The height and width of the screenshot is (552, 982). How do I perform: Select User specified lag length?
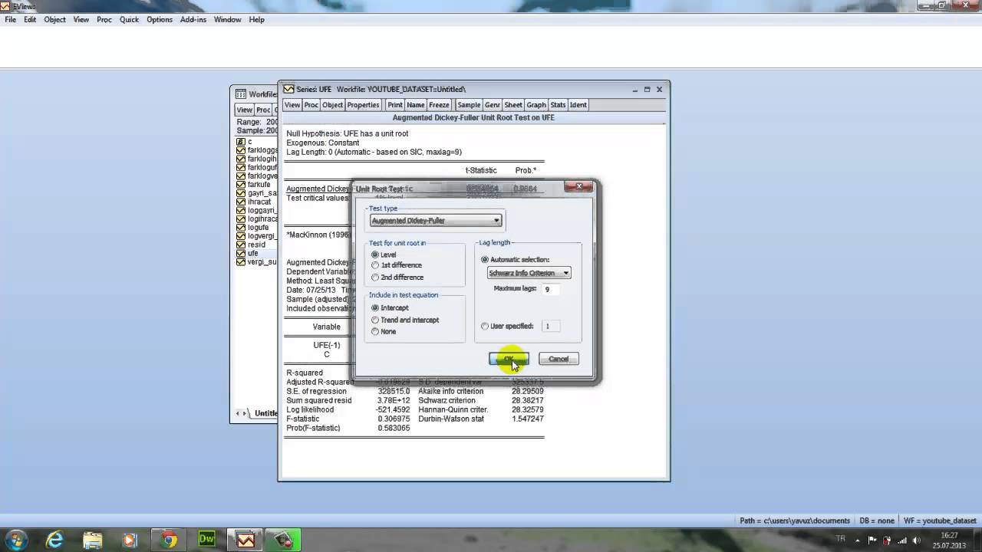pos(485,327)
